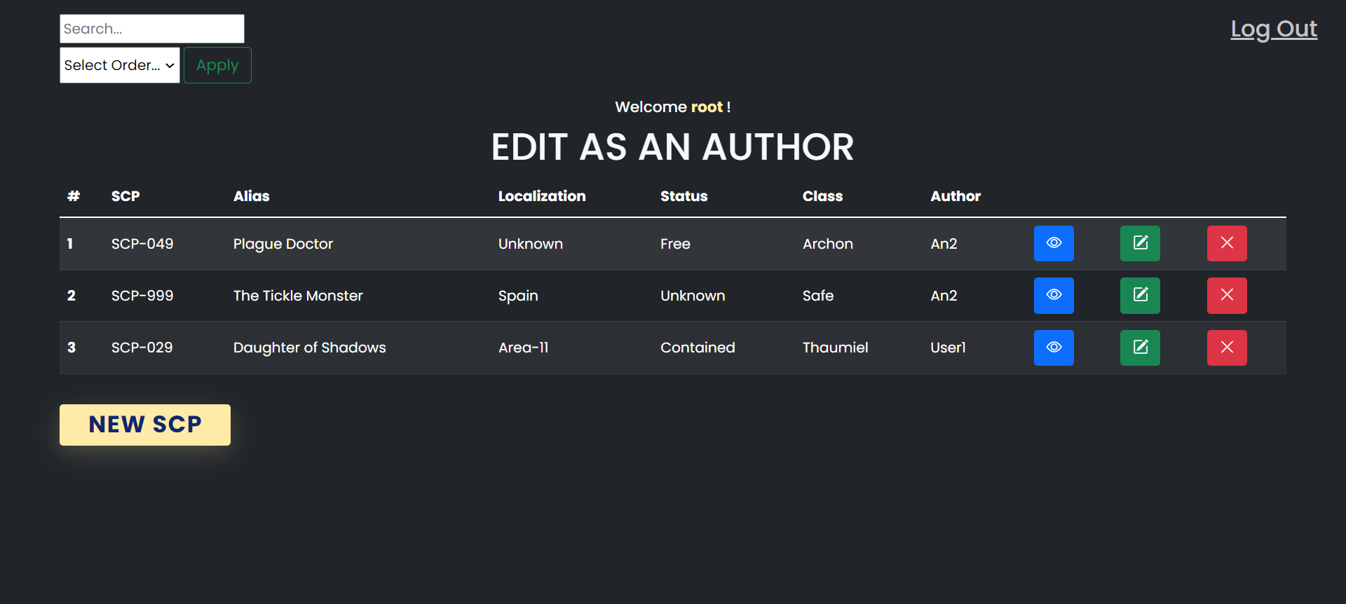The height and width of the screenshot is (604, 1346).
Task: Click the Status column header
Action: point(684,196)
